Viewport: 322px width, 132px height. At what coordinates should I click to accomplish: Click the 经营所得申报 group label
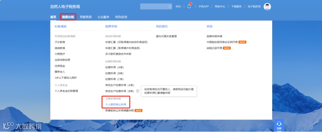point(113,62)
